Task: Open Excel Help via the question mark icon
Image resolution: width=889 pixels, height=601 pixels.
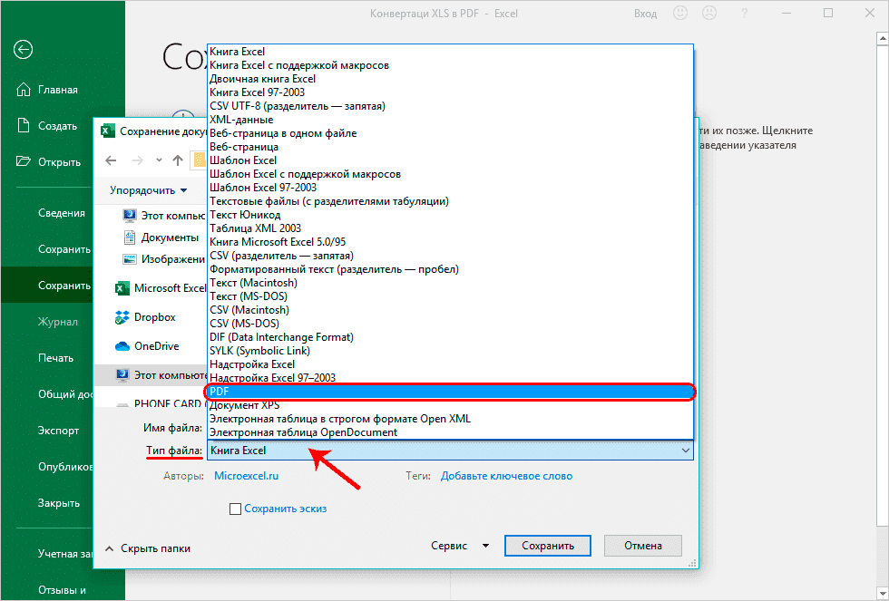Action: (x=744, y=14)
